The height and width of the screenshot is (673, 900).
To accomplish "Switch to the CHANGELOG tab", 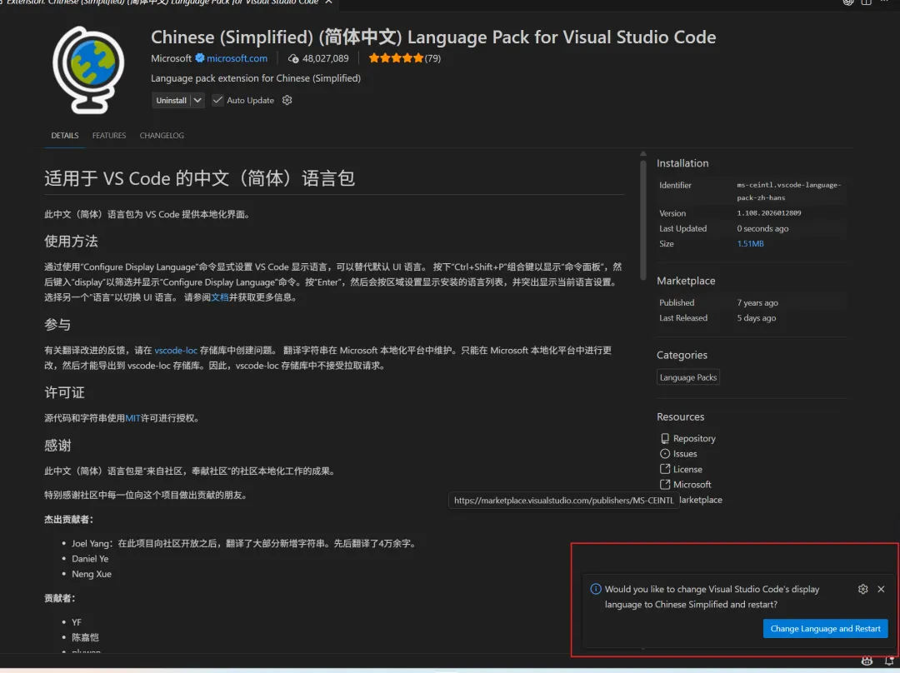I will (162, 136).
